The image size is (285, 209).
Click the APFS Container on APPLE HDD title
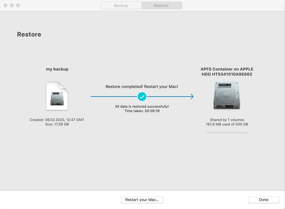pos(227,72)
